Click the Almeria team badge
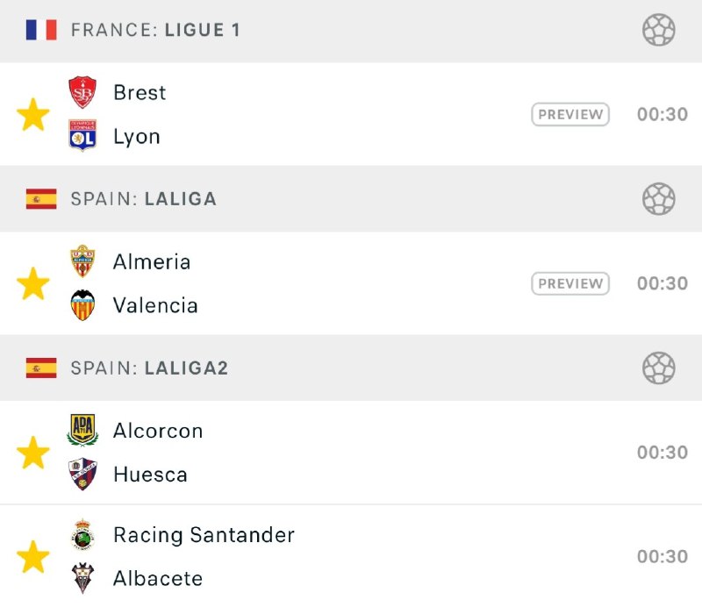Viewport: 702px width, 607px height. coord(82,261)
